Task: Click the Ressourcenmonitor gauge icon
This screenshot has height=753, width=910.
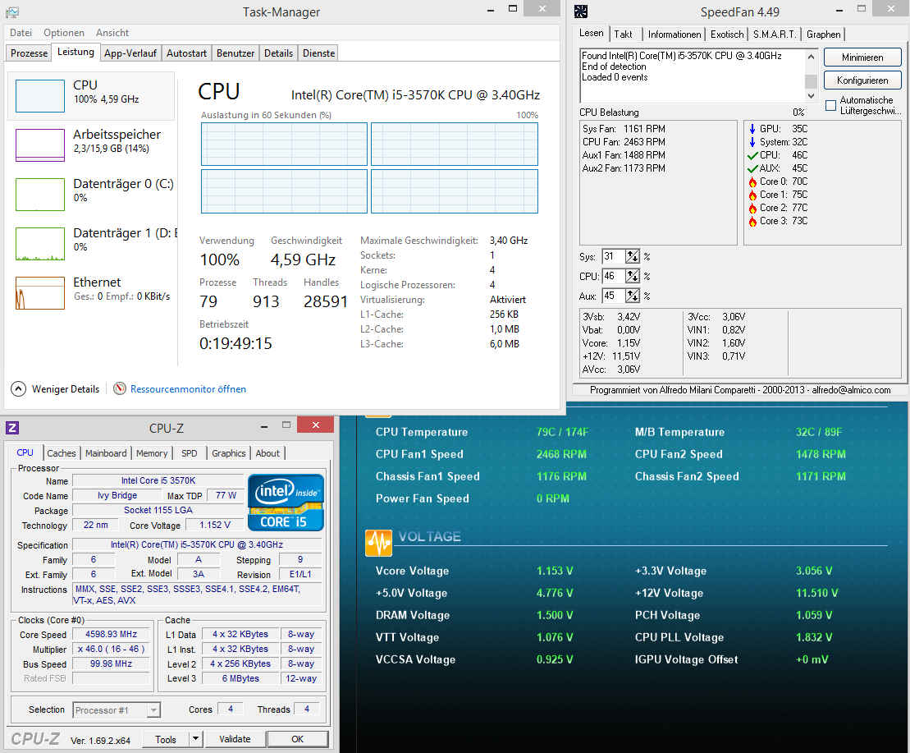Action: (120, 388)
